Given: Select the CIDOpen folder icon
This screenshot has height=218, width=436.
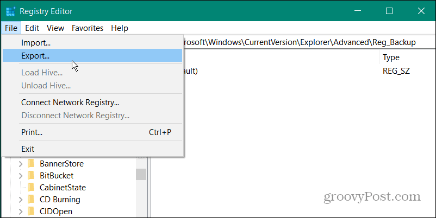Looking at the screenshot, I should [x=31, y=211].
